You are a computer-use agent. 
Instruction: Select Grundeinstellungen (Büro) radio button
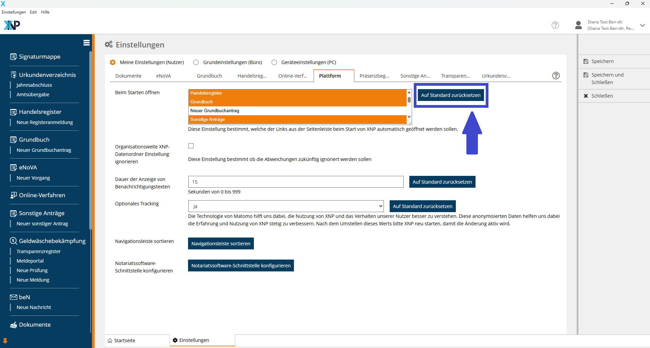coord(196,62)
